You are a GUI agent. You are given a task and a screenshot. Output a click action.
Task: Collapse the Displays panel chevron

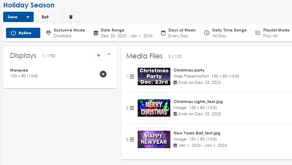[109, 54]
